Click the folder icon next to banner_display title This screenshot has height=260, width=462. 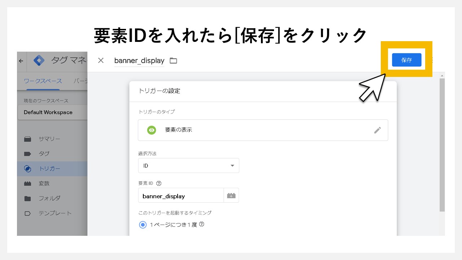pos(173,60)
